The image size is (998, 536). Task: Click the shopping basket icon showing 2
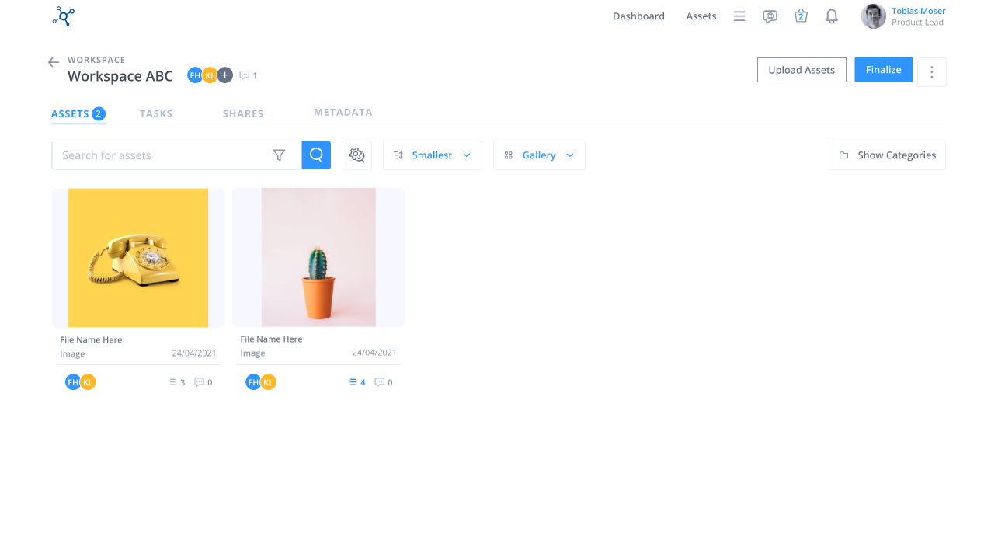[x=801, y=16]
